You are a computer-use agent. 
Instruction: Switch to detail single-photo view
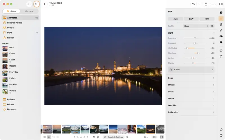click(49, 137)
